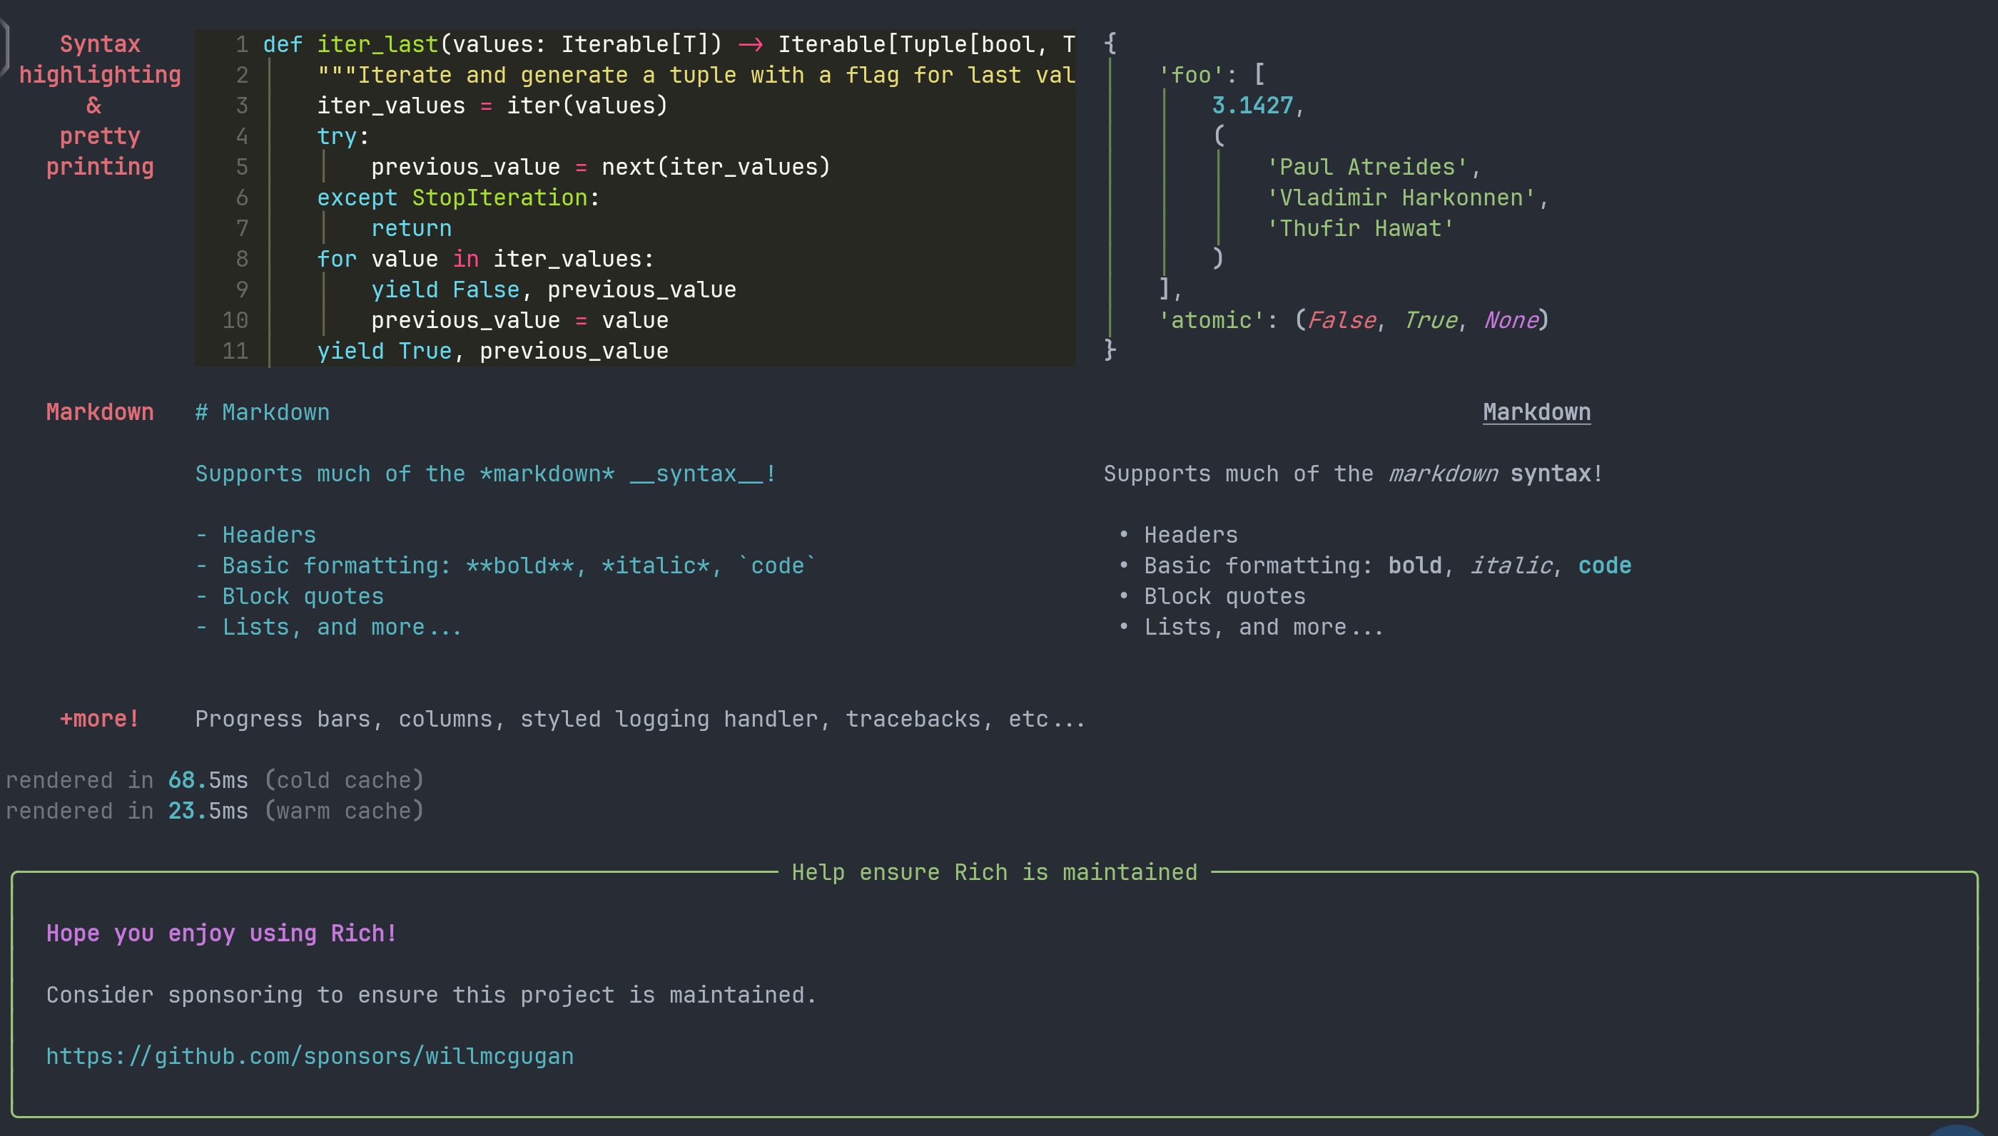Click line number 1 in code gutter
Image resolution: width=1998 pixels, height=1136 pixels.
(242, 44)
